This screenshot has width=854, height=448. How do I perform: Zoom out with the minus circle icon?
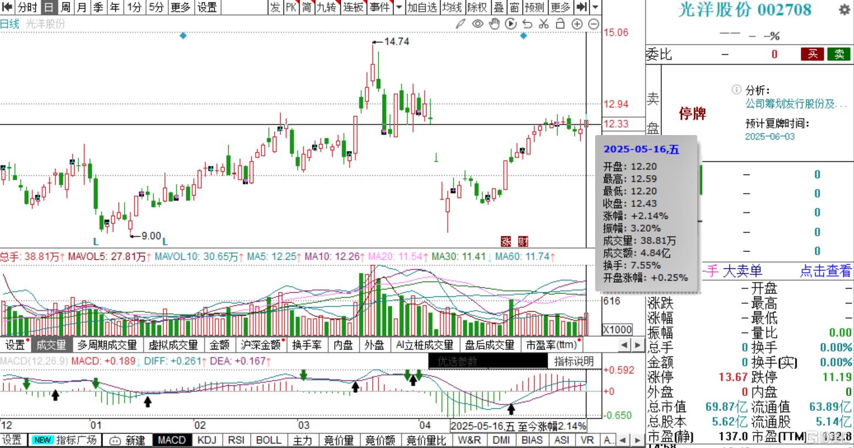tap(594, 24)
